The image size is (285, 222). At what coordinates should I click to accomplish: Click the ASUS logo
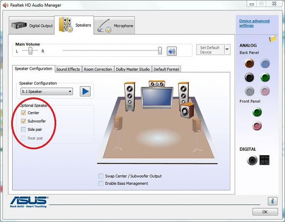[x=29, y=202]
